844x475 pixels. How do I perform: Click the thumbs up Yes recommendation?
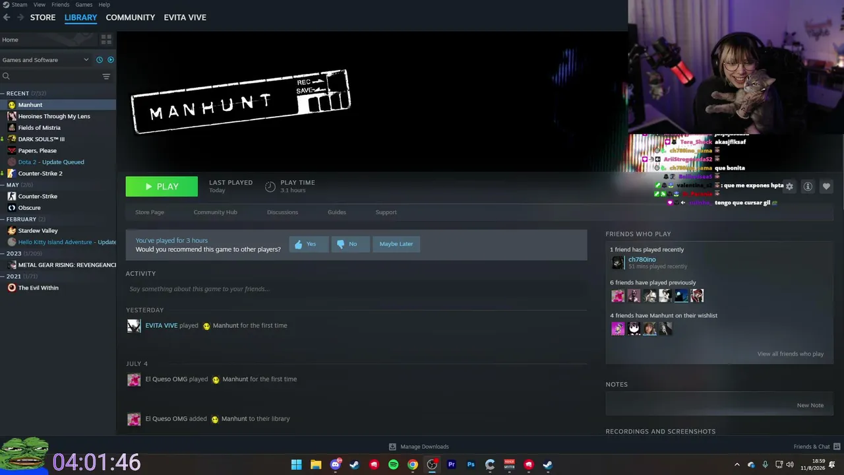[x=309, y=244]
